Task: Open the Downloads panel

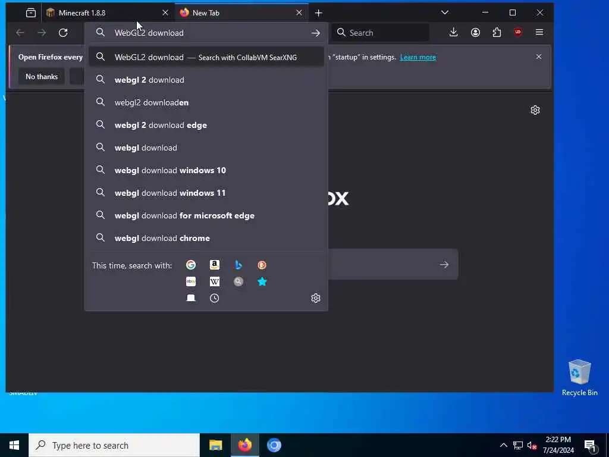Action: 453,32
